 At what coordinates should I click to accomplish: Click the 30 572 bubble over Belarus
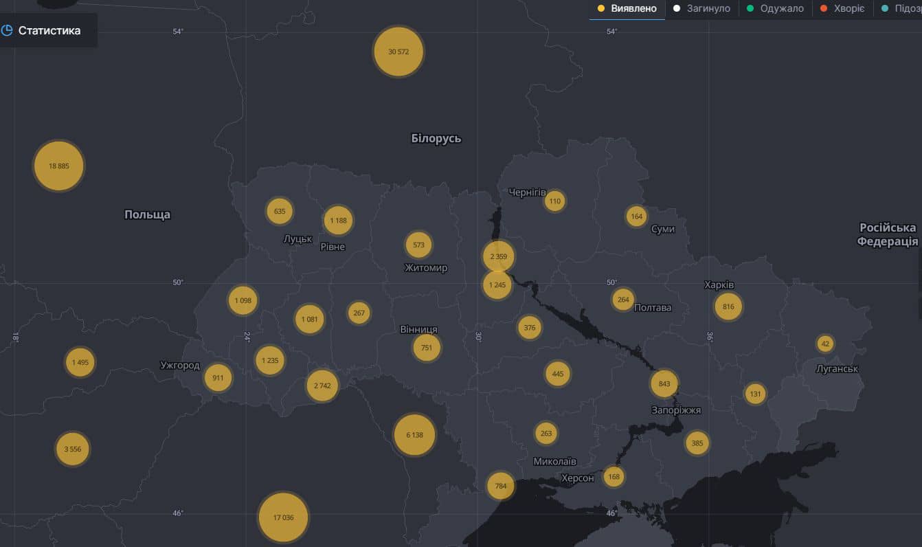[x=398, y=52]
